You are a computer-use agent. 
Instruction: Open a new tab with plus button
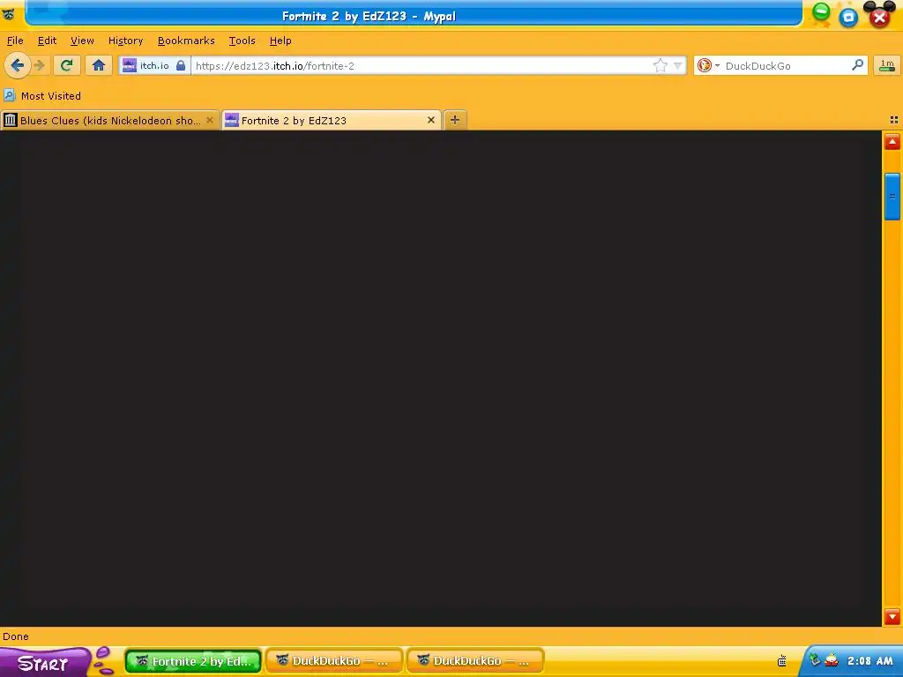455,120
